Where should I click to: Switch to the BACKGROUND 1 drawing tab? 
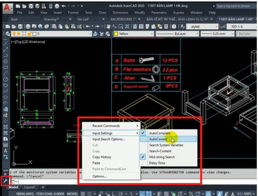point(123,19)
